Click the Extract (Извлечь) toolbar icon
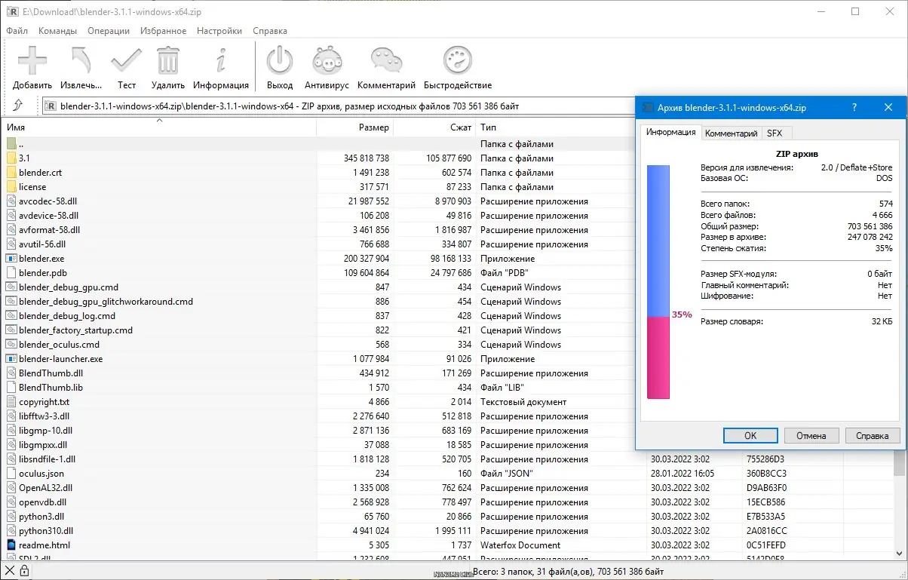The width and height of the screenshot is (908, 580). point(81,61)
